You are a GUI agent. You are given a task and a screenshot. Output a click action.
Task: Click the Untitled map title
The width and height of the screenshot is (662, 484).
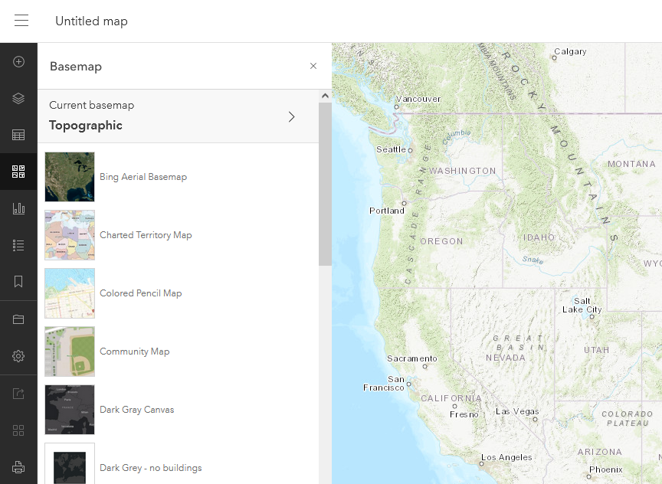coord(91,21)
